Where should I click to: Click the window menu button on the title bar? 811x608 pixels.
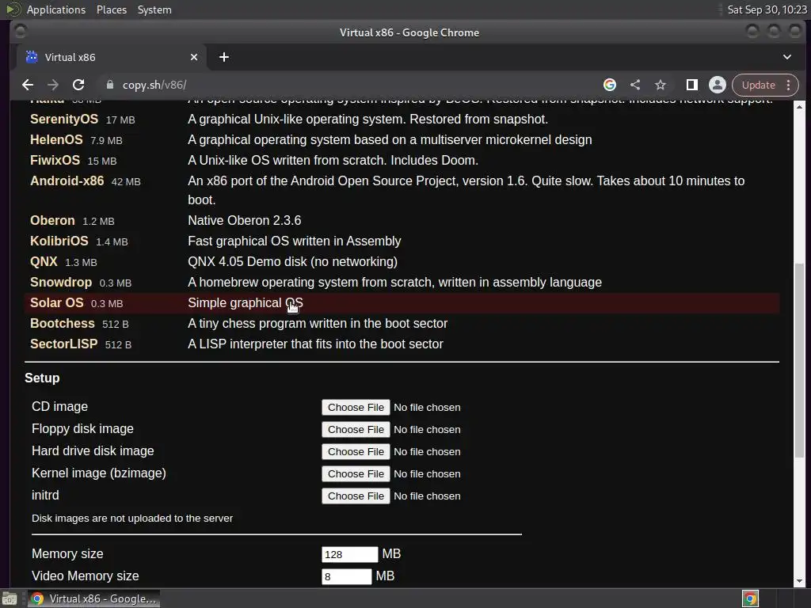(x=20, y=32)
